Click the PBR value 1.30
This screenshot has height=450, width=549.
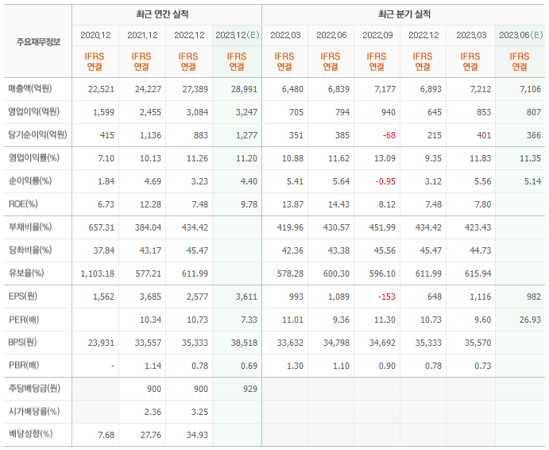coord(295,366)
